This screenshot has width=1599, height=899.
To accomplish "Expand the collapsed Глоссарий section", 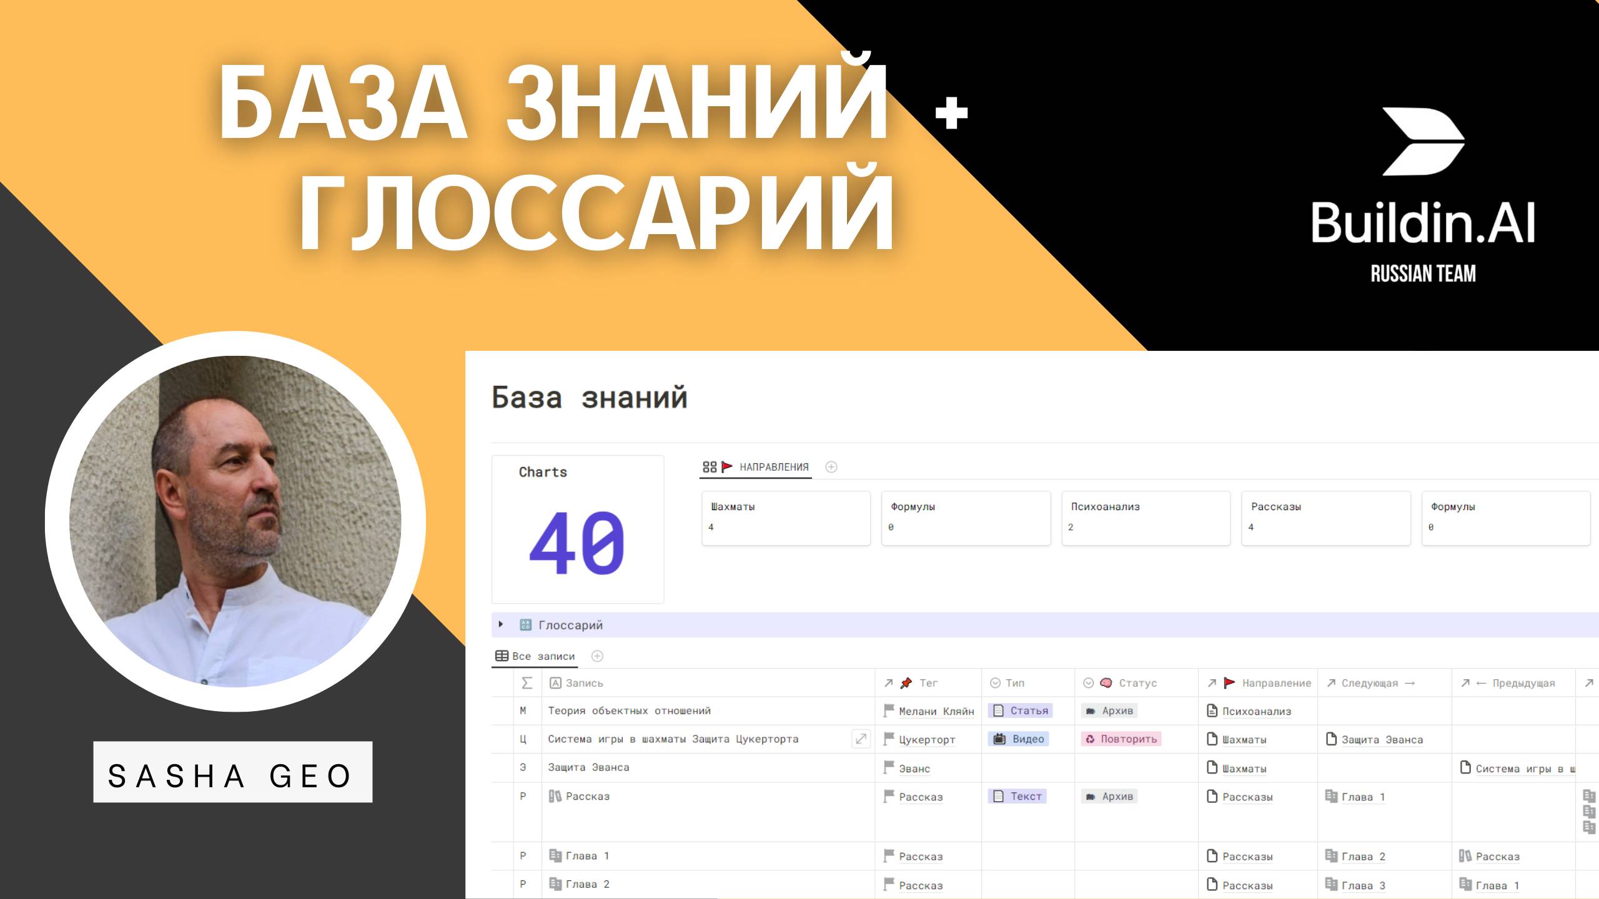I will click(501, 624).
